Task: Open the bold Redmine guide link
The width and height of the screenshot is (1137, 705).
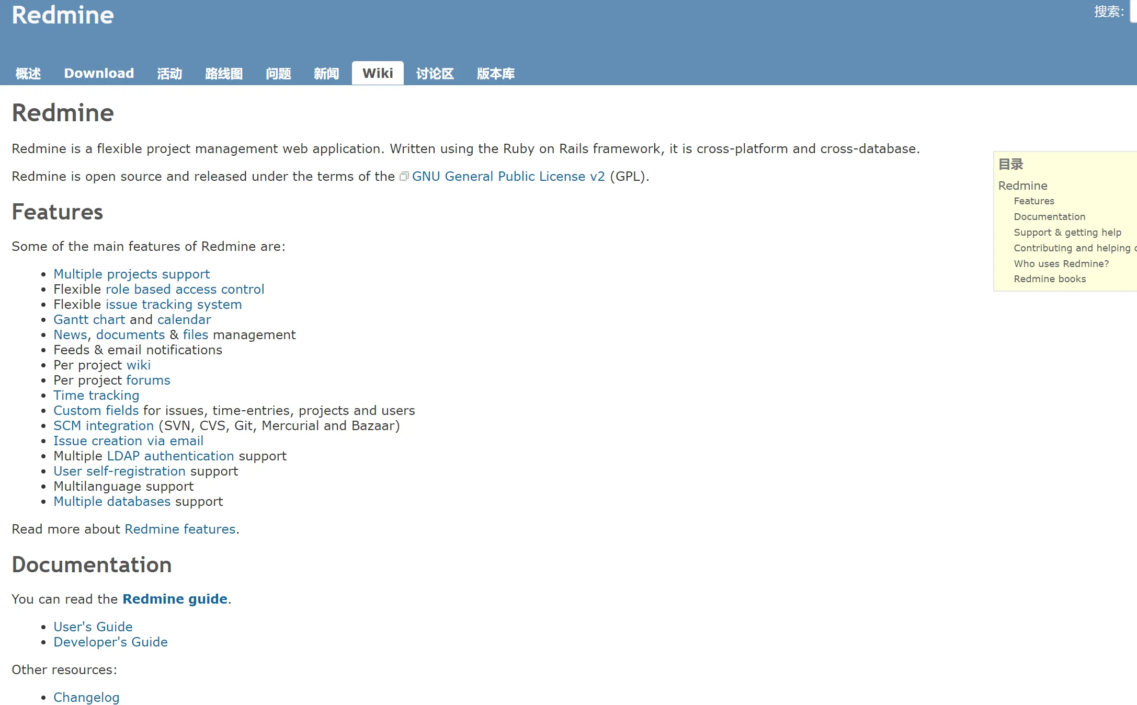Action: 175,599
